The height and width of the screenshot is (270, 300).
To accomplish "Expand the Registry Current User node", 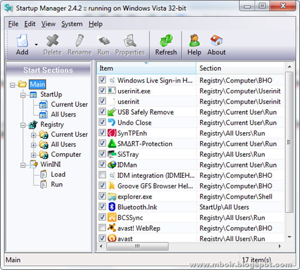I will point(33,135).
